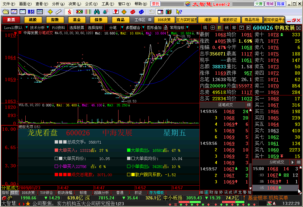Screen dimensions: 303x207
Task: Open the 工具(T) menu
Action: (108, 4)
